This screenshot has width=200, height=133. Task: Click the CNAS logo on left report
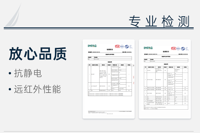click(x=127, y=46)
